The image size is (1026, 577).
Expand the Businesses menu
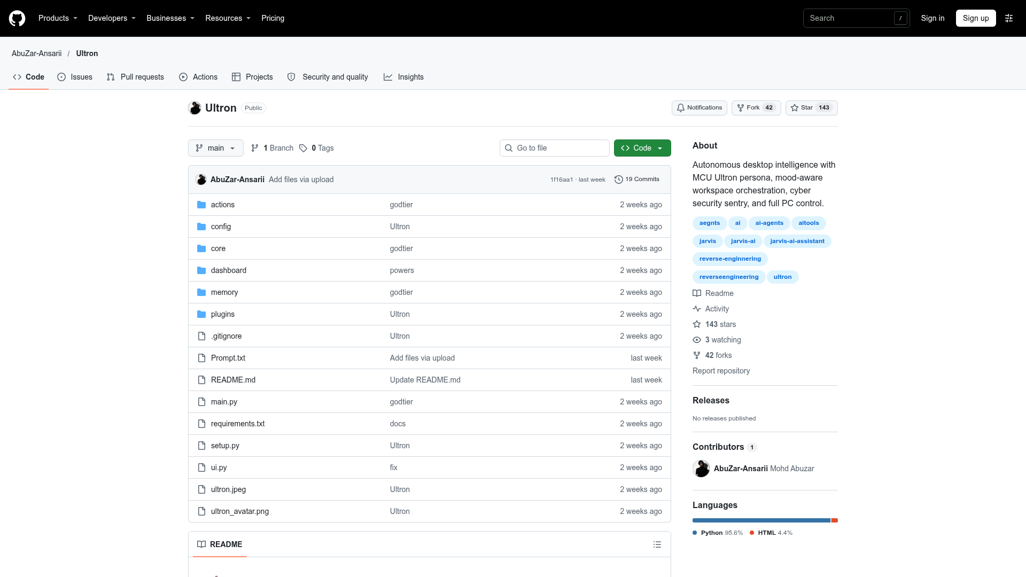[170, 18]
